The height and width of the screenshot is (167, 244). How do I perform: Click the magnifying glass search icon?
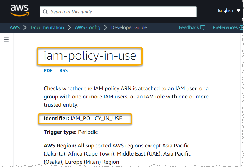pos(45,12)
